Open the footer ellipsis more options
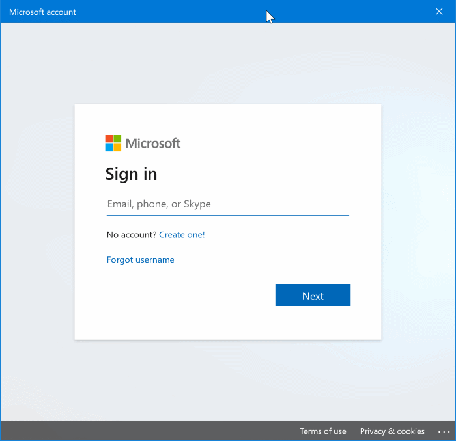Image resolution: width=456 pixels, height=441 pixels. coord(444,432)
